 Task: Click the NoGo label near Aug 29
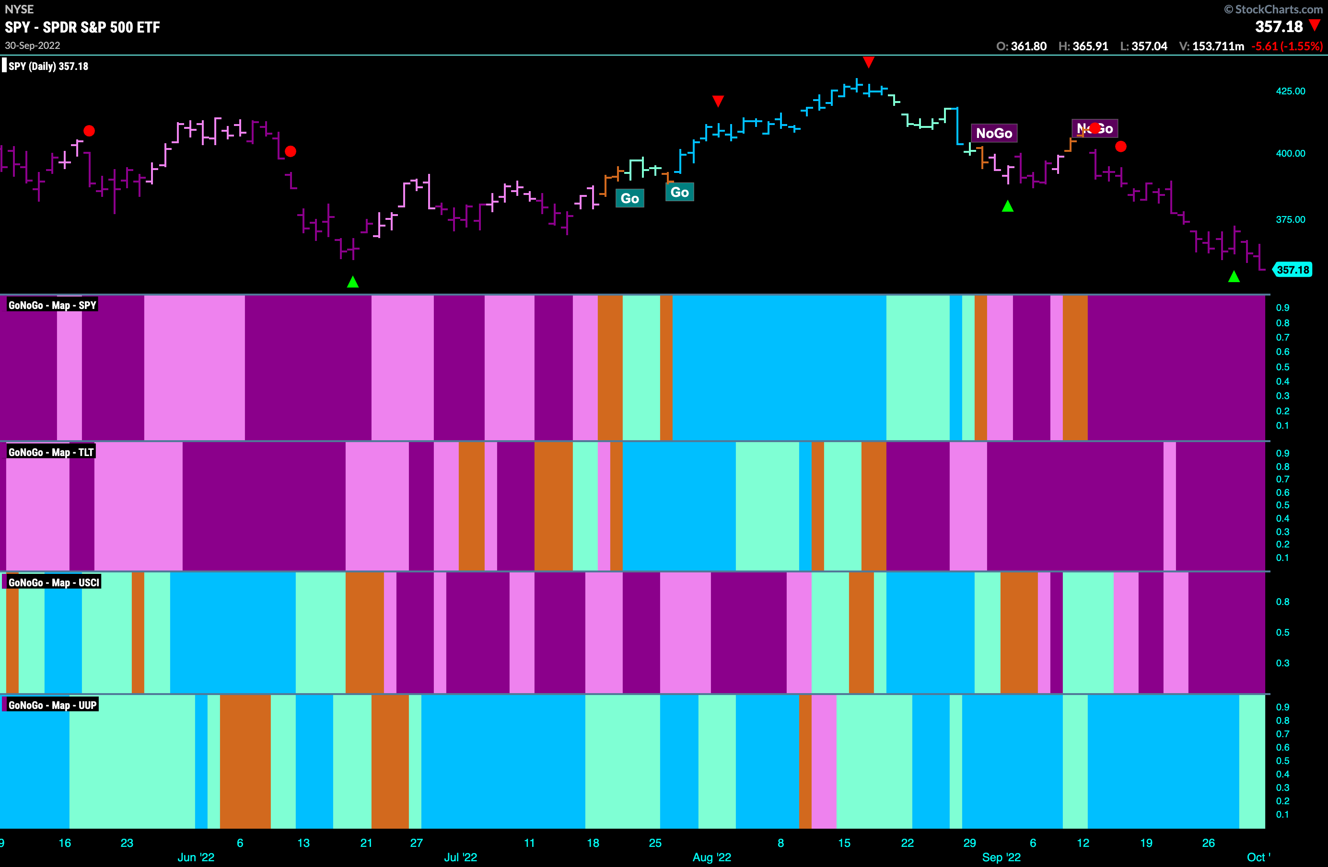click(x=994, y=133)
